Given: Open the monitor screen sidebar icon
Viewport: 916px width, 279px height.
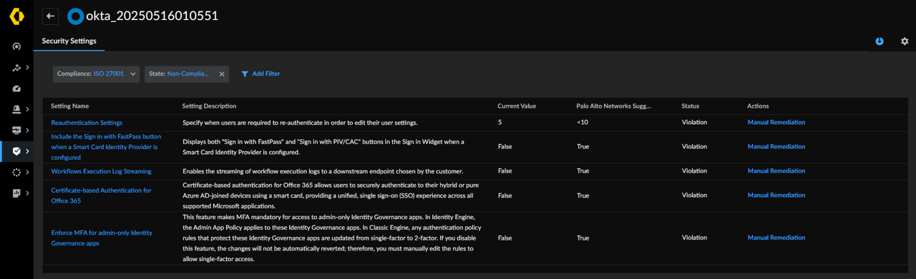Looking at the screenshot, I should (x=16, y=131).
